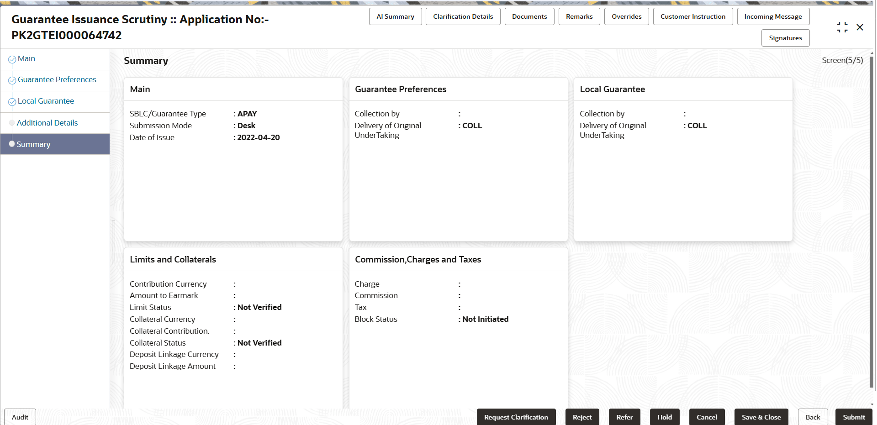Open the Local Guarantee summary tile

tap(683, 159)
